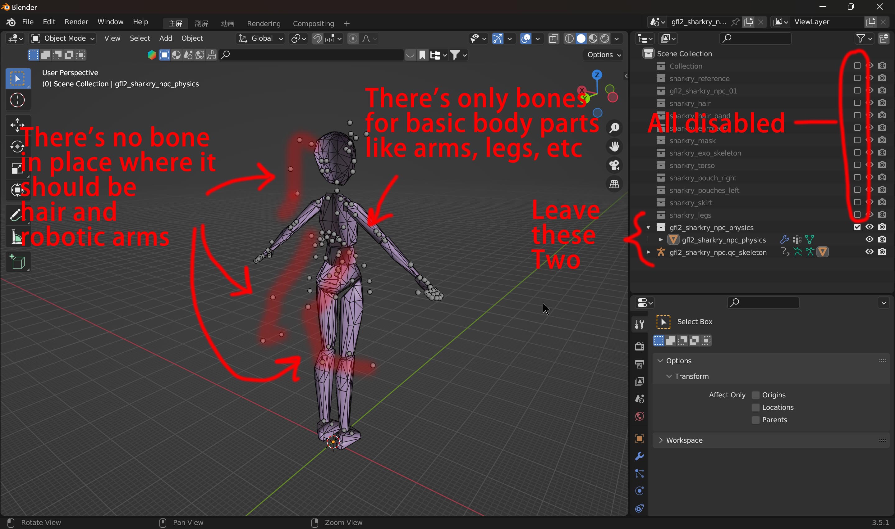Screen dimensions: 895x529
Task: Open the Render menu
Action: click(x=76, y=22)
